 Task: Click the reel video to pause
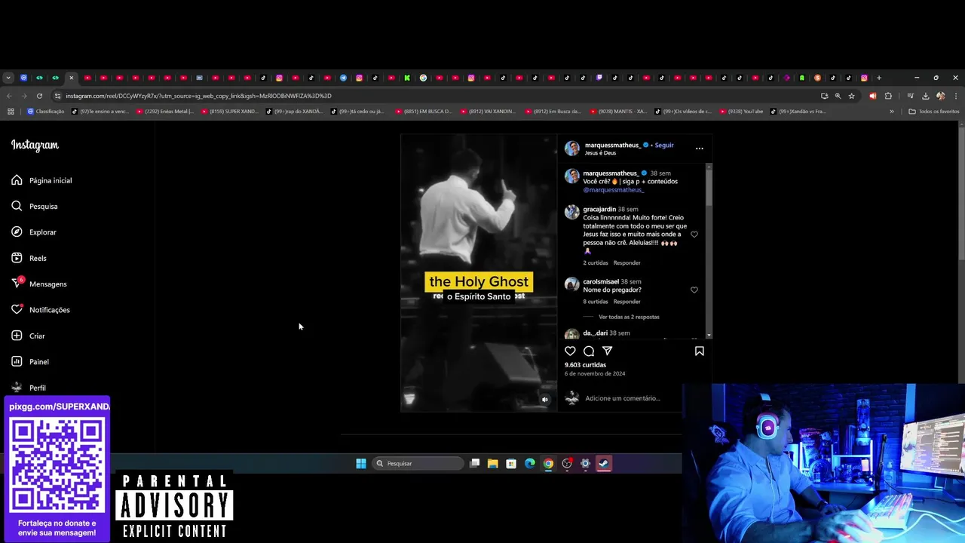click(x=478, y=273)
